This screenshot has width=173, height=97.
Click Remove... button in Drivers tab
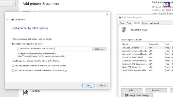[156, 90]
